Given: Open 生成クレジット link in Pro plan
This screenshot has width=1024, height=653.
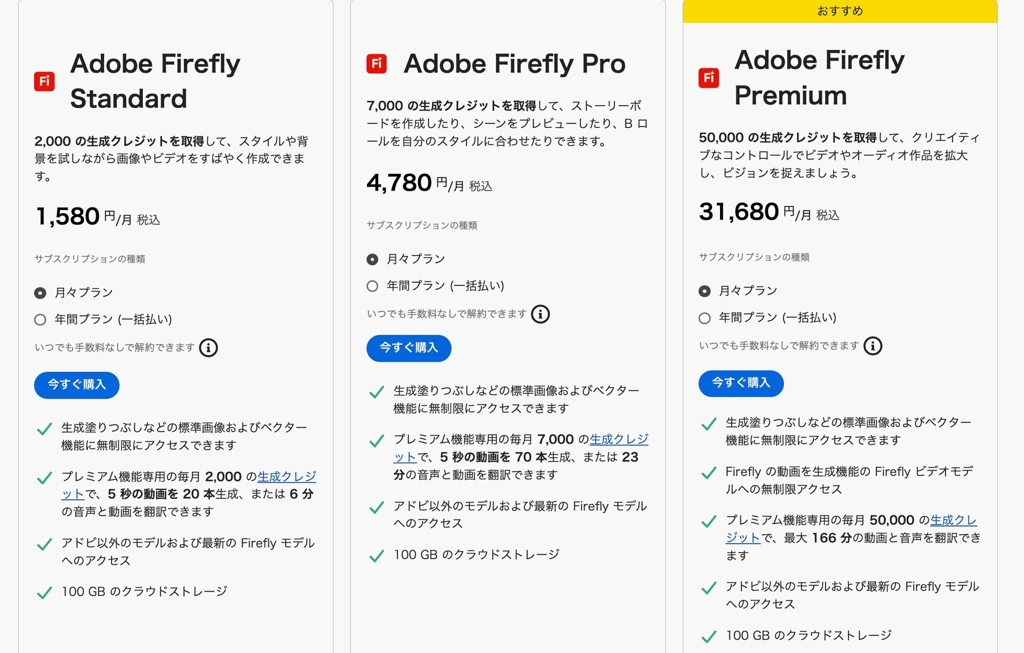Looking at the screenshot, I should pos(619,440).
